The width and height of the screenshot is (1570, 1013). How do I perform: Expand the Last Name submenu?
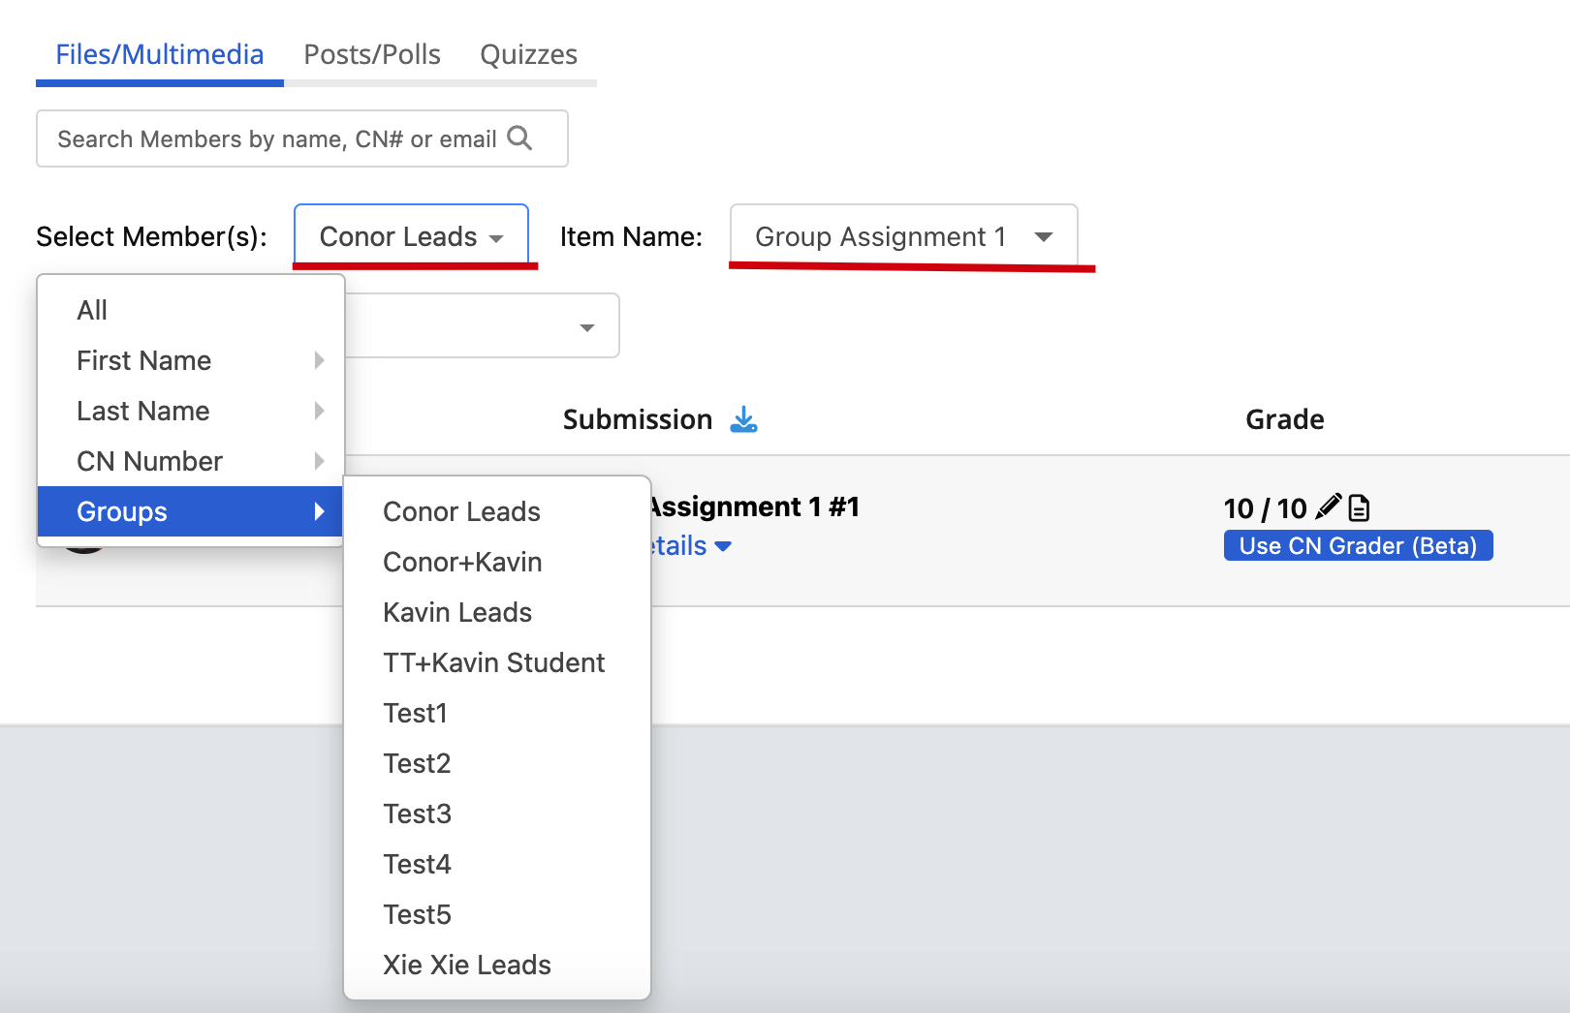(190, 411)
